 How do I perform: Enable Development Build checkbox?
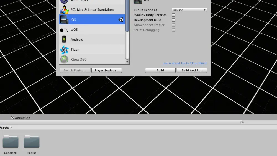click(x=174, y=20)
